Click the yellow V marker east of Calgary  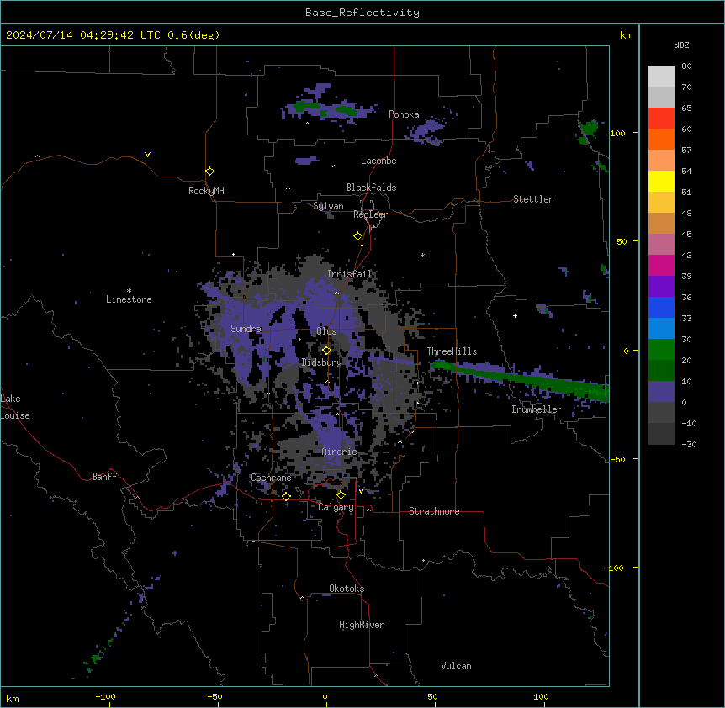(361, 491)
